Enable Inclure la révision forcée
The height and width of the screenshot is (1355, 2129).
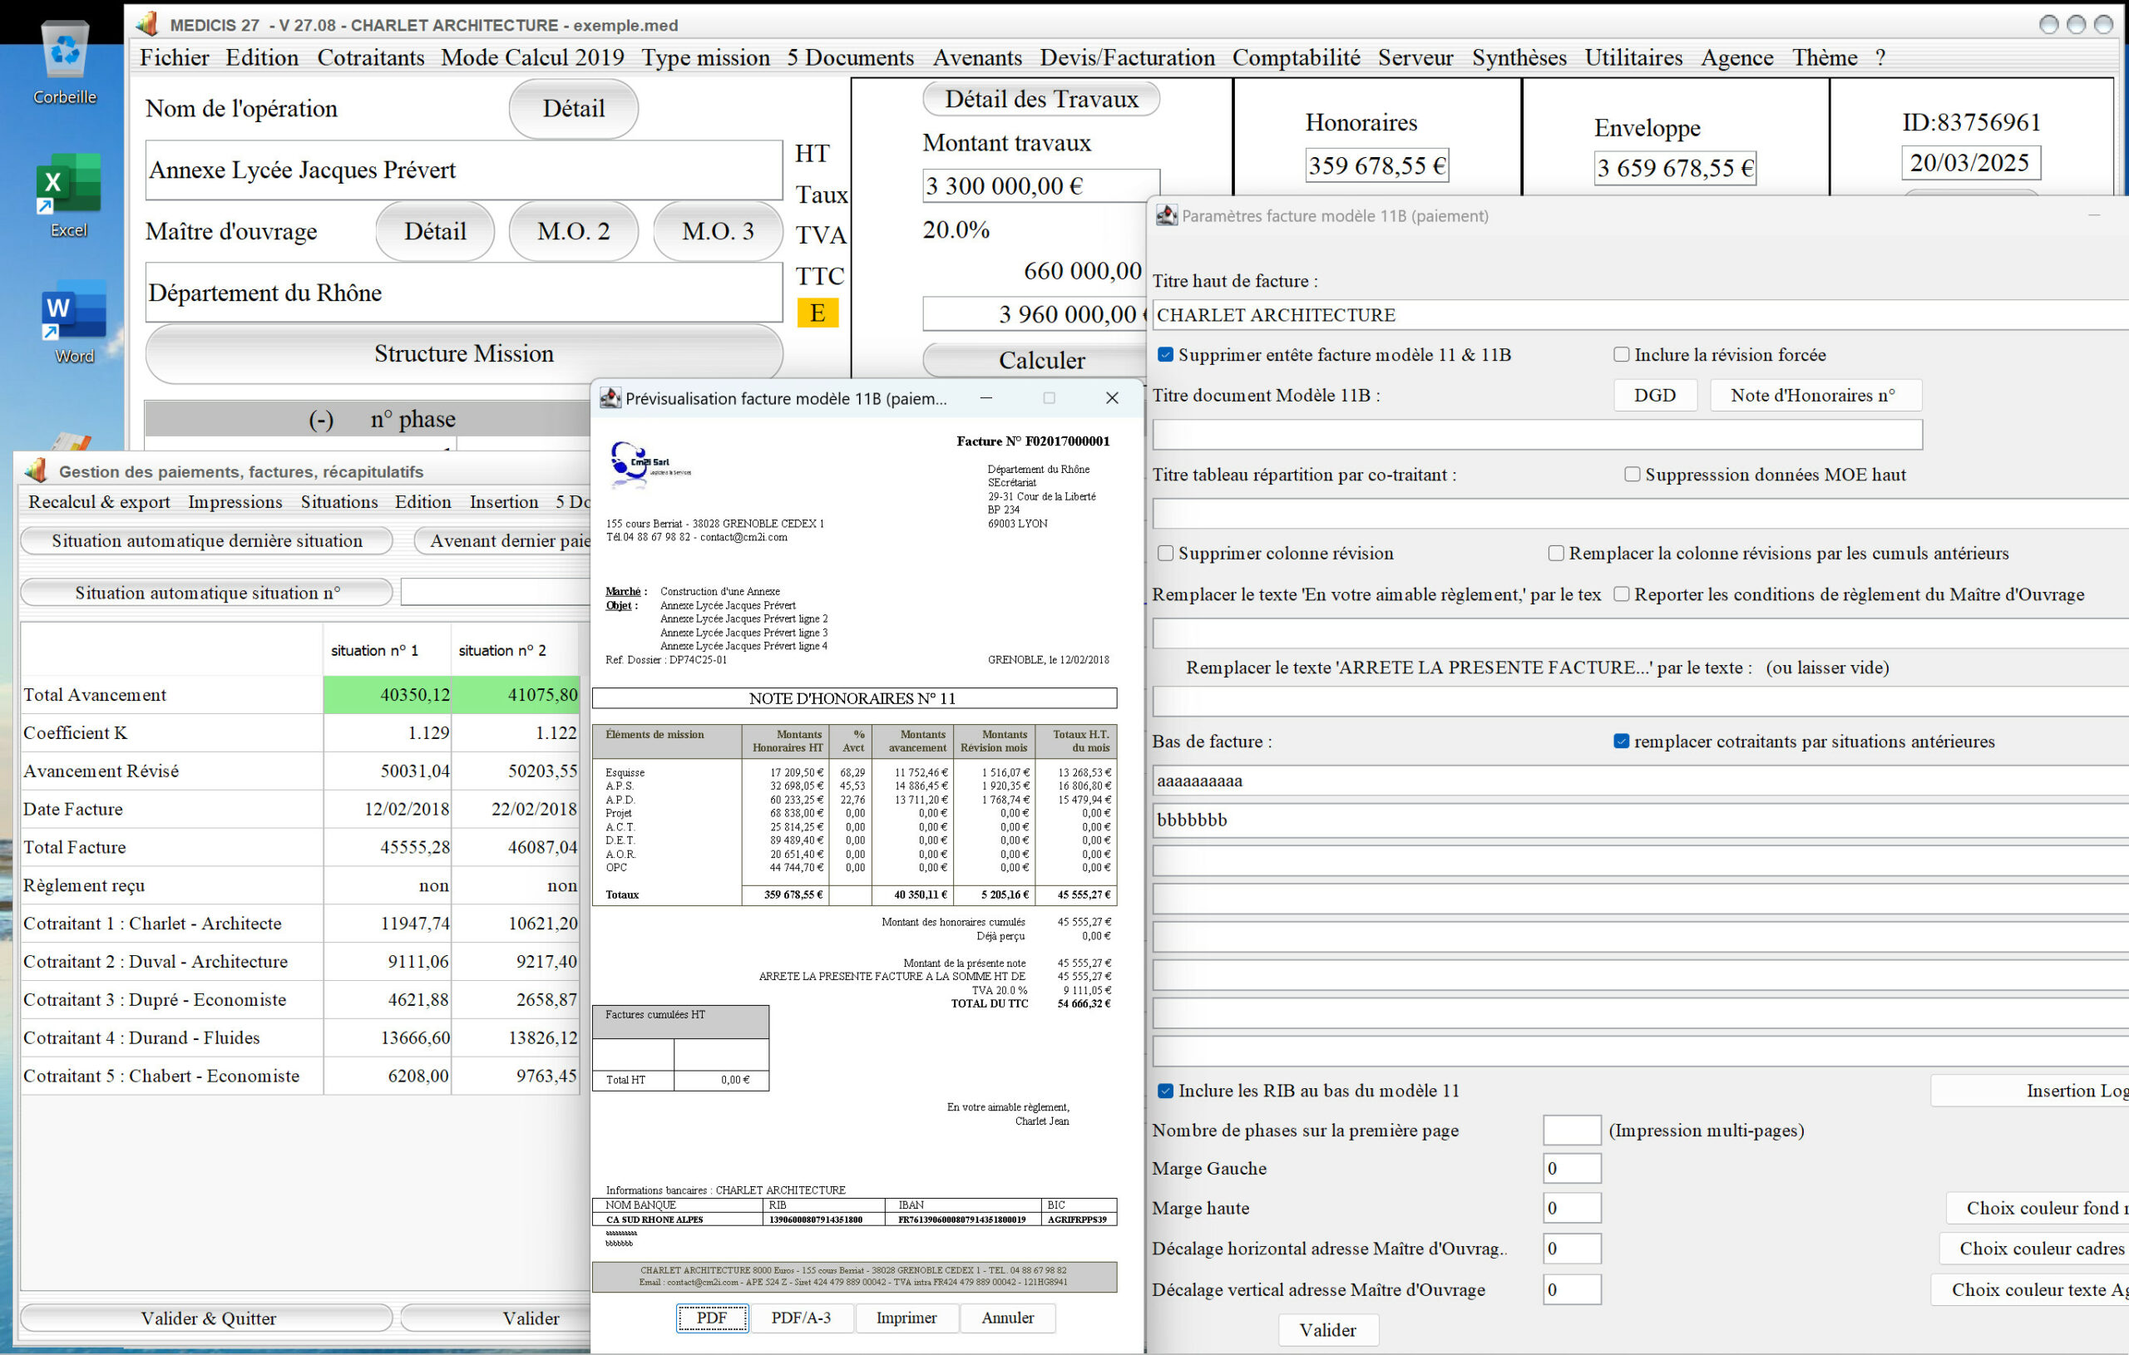tap(1622, 354)
